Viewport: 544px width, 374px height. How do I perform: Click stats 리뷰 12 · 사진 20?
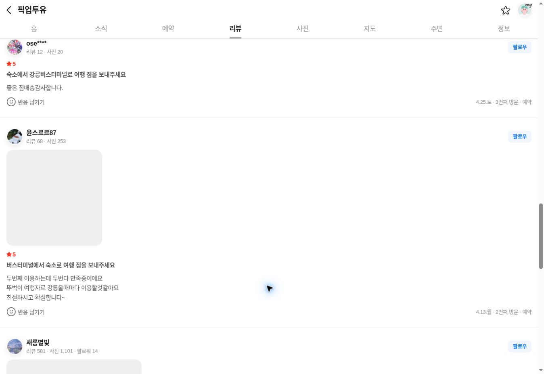[x=44, y=52]
